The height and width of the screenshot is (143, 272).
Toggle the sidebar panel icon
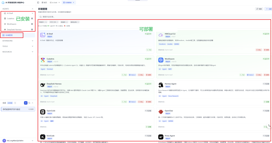click(38, 3)
